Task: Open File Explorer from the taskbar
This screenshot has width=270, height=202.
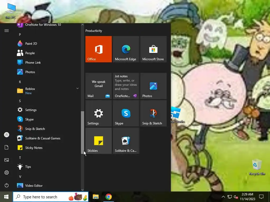Action: pyautogui.click(x=95, y=197)
